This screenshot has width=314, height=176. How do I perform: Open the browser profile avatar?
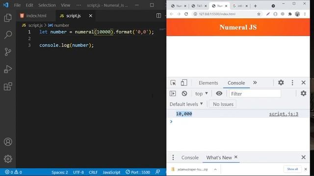297,14
